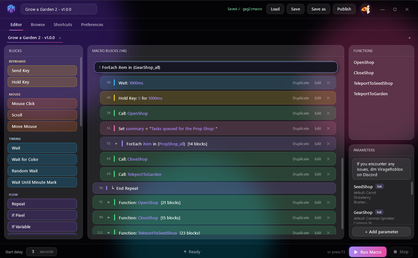418x258 pixels.
Task: Click the macro blocks panel scrollbar
Action: 342,193
